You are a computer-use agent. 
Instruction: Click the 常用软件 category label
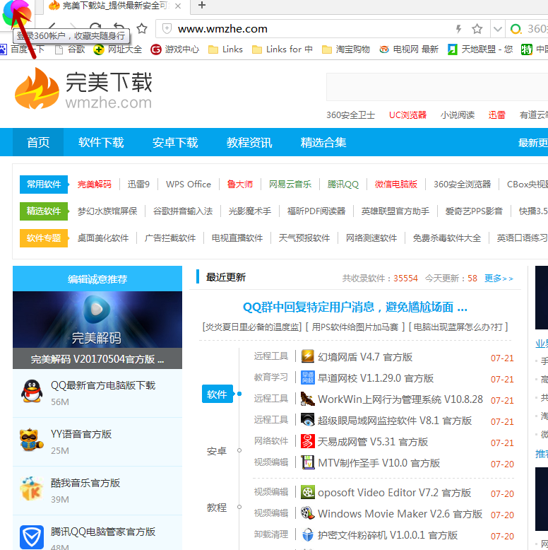[x=44, y=184]
